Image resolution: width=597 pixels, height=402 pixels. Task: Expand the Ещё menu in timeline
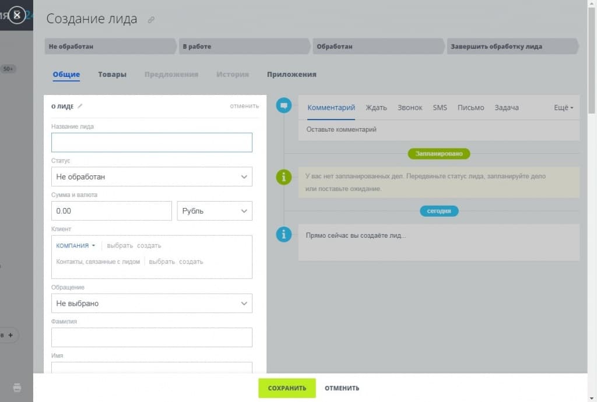(563, 108)
